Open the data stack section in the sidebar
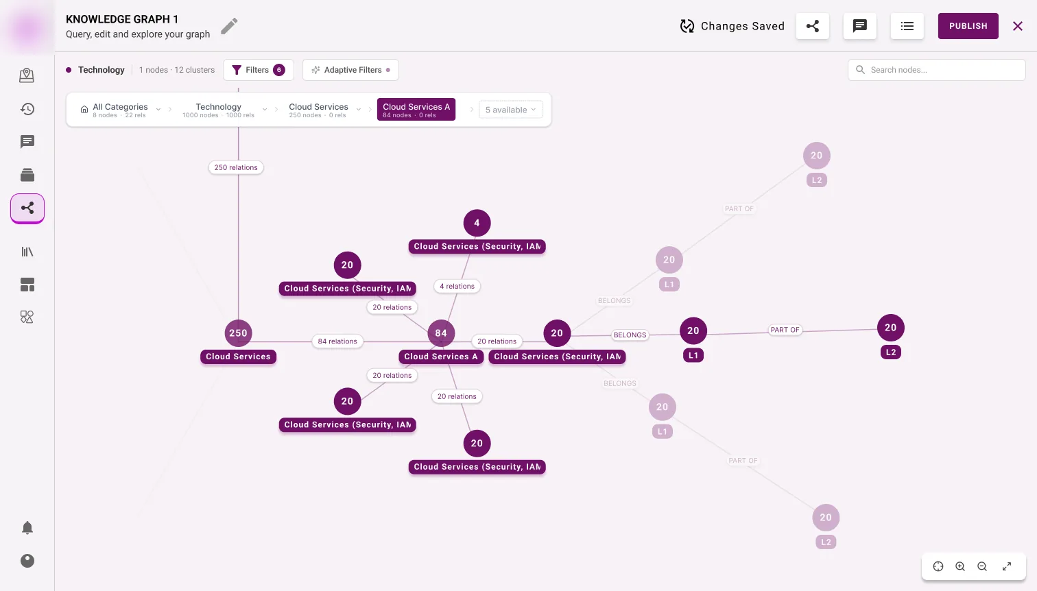 pos(27,175)
